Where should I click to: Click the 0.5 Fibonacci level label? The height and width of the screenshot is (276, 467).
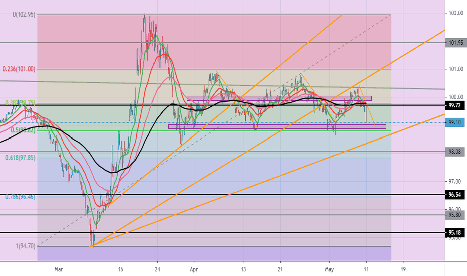[x=23, y=130]
